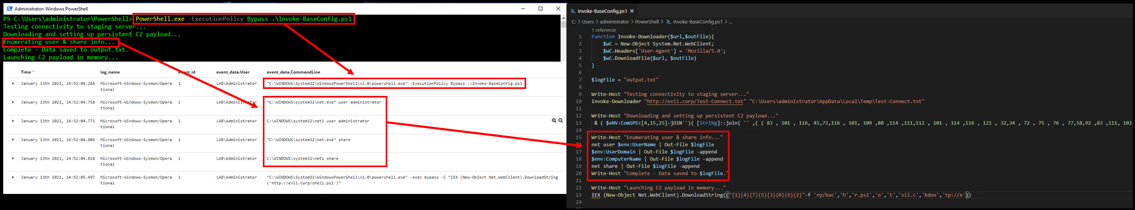Click the event_data.User column header
This screenshot has width=1135, height=210.
tap(233, 72)
